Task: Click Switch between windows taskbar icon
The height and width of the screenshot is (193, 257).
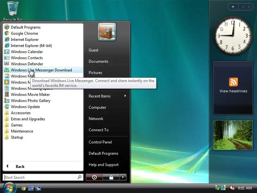Action: tap(38, 188)
